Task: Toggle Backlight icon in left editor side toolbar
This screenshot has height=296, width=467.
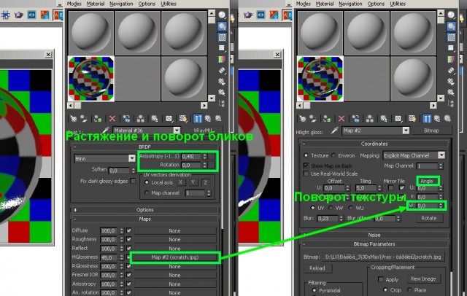Action: pos(222,26)
